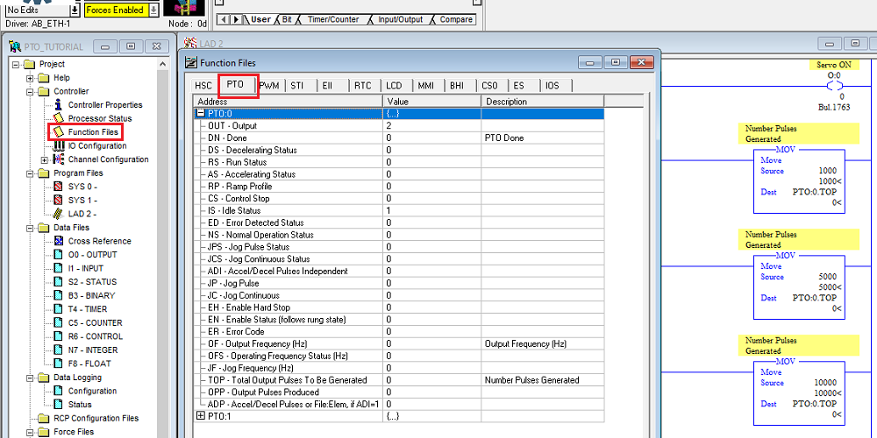This screenshot has width=877, height=438.
Task: Expand the Help folder node
Action: (30, 78)
